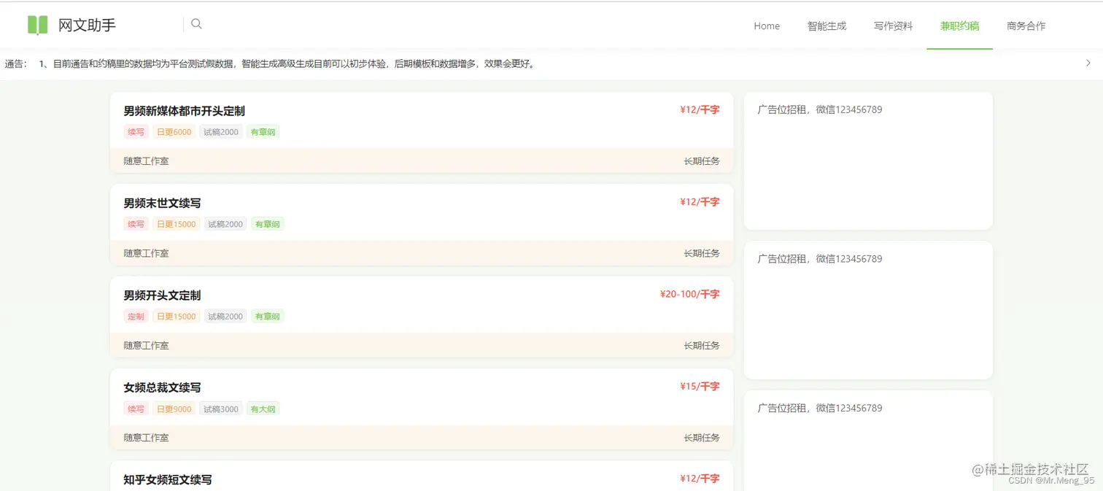Select the 兼职约稿 nav tab
The width and height of the screenshot is (1103, 491).
959,26
